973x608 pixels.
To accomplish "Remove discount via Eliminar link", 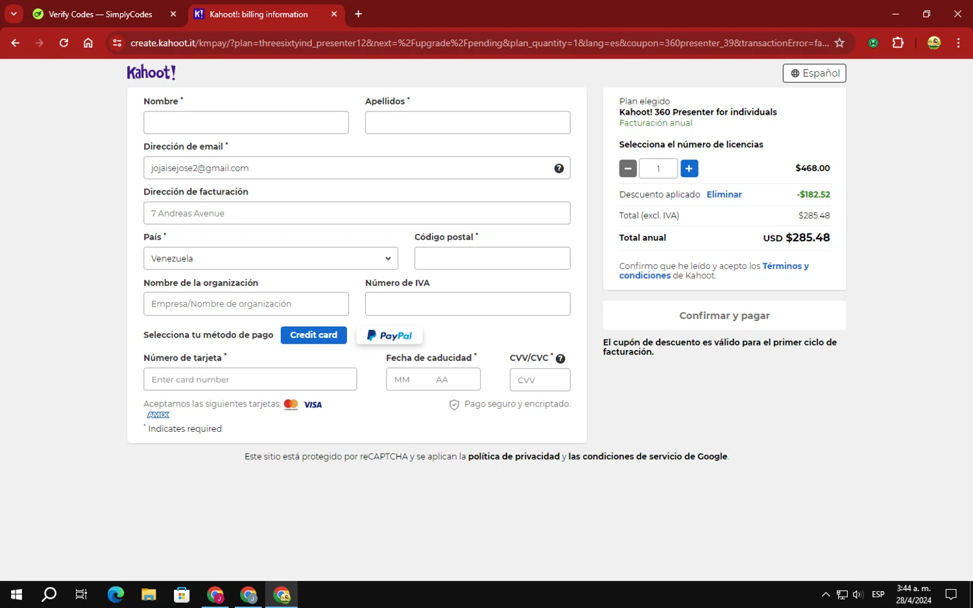I will click(724, 194).
